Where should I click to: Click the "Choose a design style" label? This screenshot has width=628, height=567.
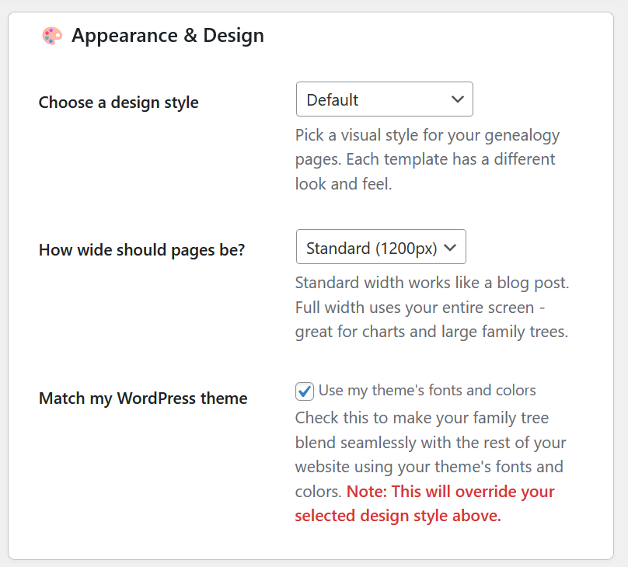(x=119, y=103)
